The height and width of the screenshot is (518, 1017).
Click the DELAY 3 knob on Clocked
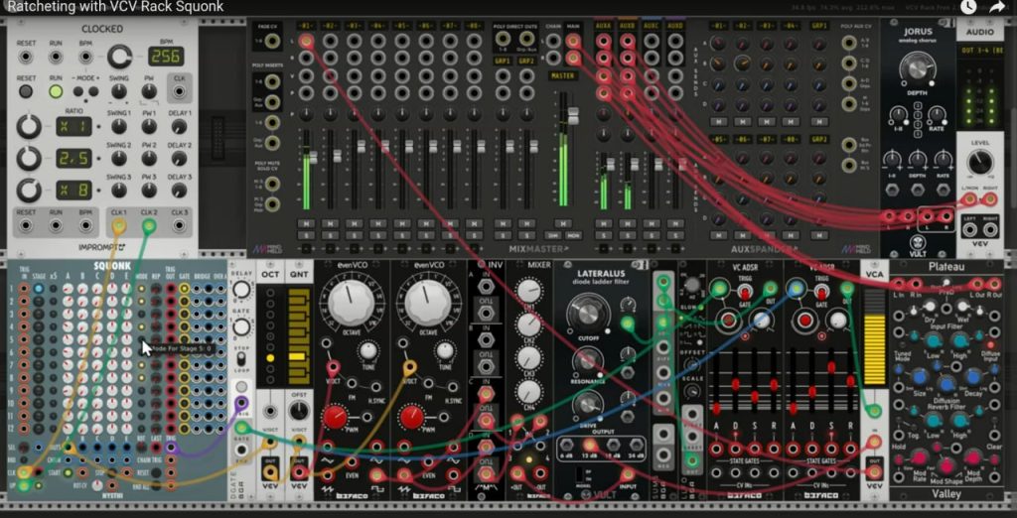point(180,190)
